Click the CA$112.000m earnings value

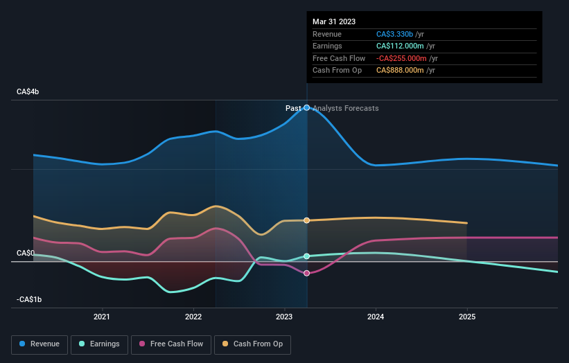coord(400,46)
